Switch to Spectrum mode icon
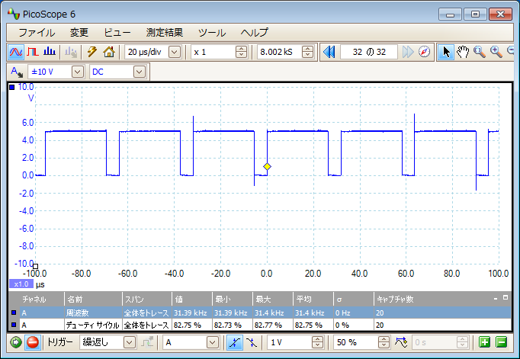 (50, 52)
